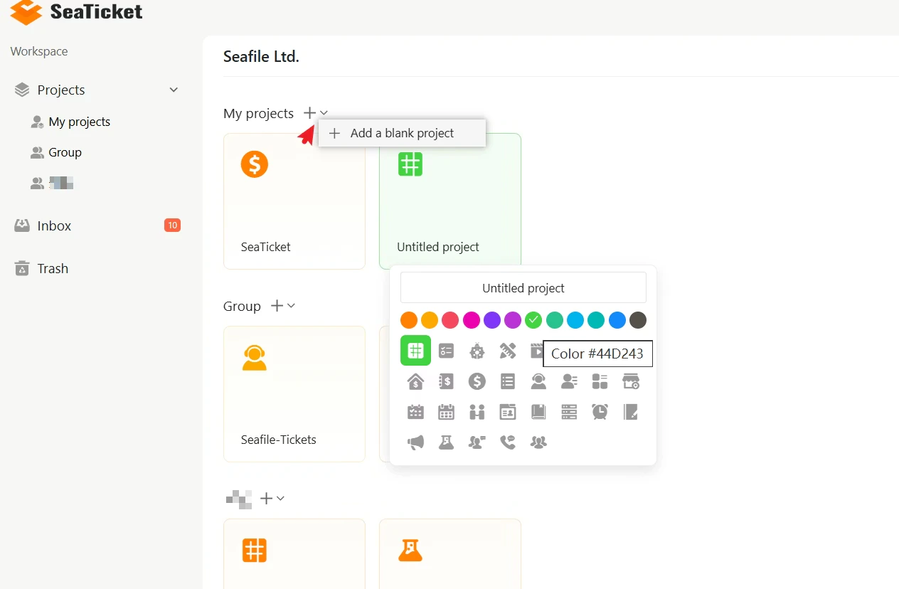Screen dimensions: 899x589
Task: Select the dashboard widgets icon
Action: pos(600,381)
